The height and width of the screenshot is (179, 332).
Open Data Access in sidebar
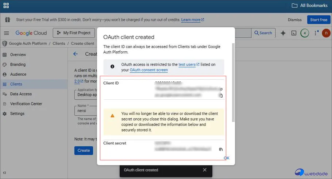pyautogui.click(x=21, y=94)
